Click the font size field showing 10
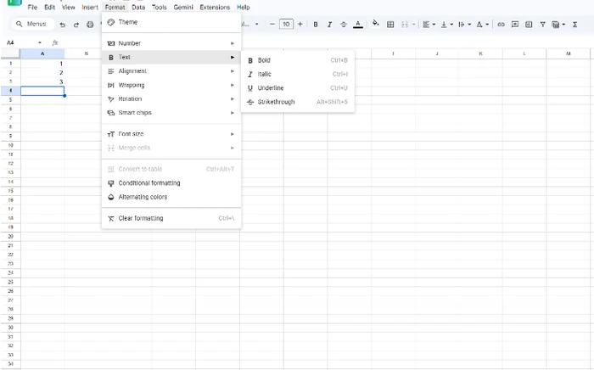Screen dimensions: 594x370 pos(286,25)
